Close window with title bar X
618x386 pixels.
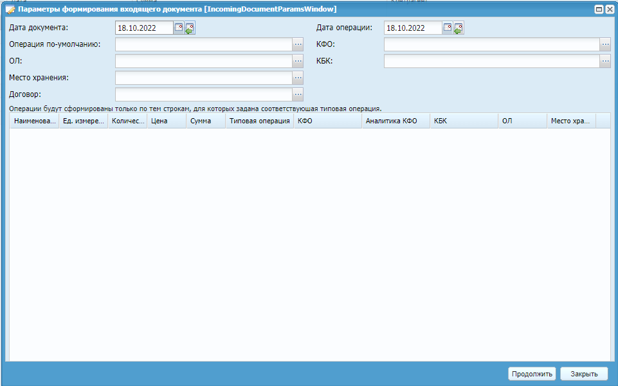click(x=610, y=10)
